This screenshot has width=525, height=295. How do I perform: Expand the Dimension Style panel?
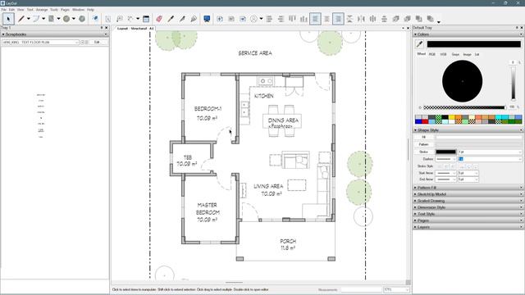[468, 207]
